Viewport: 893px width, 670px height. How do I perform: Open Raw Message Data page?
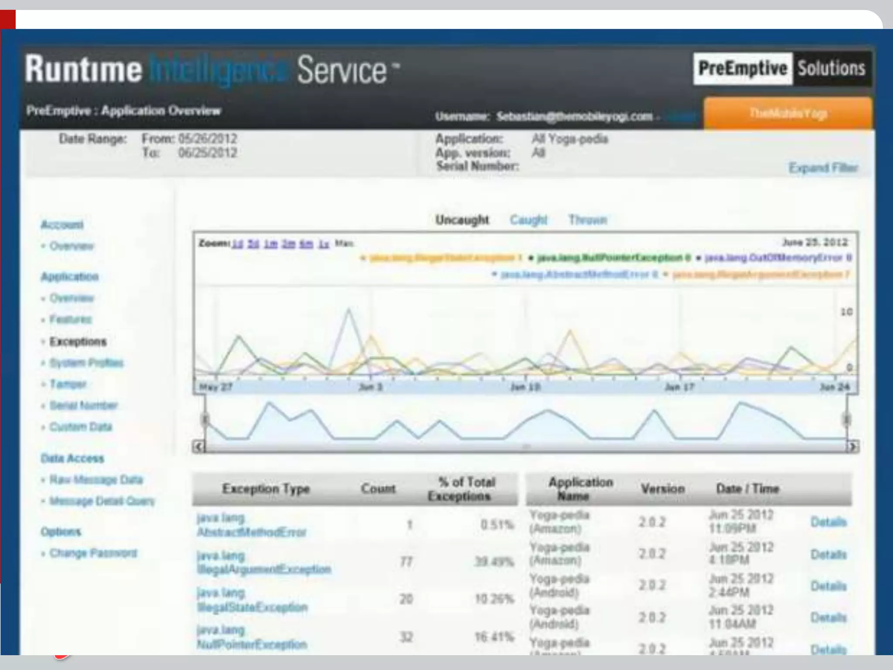(x=96, y=480)
